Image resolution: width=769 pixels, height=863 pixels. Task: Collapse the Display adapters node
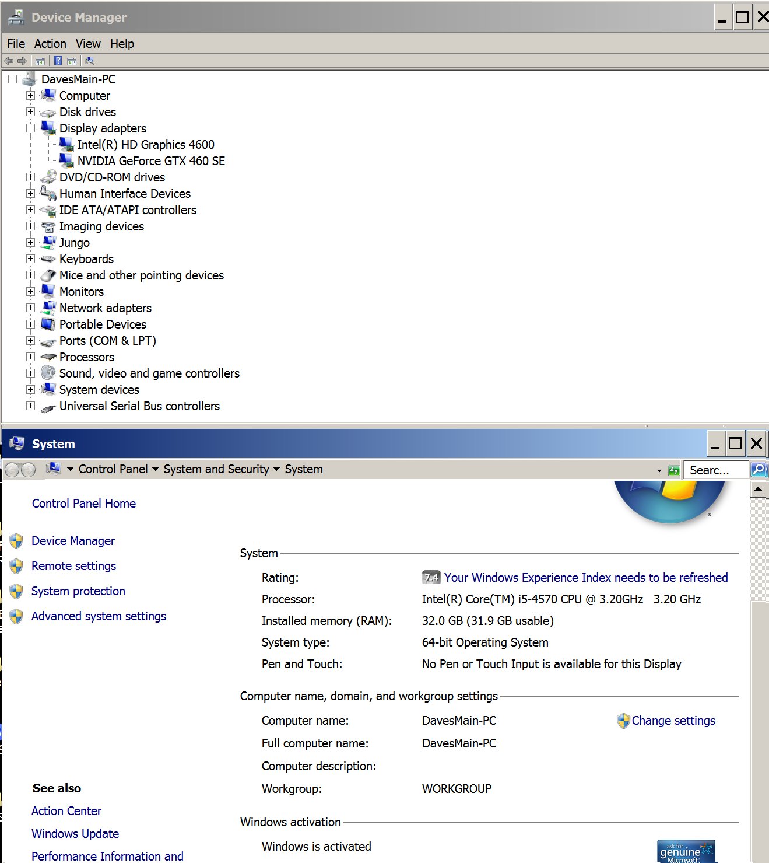click(x=30, y=128)
